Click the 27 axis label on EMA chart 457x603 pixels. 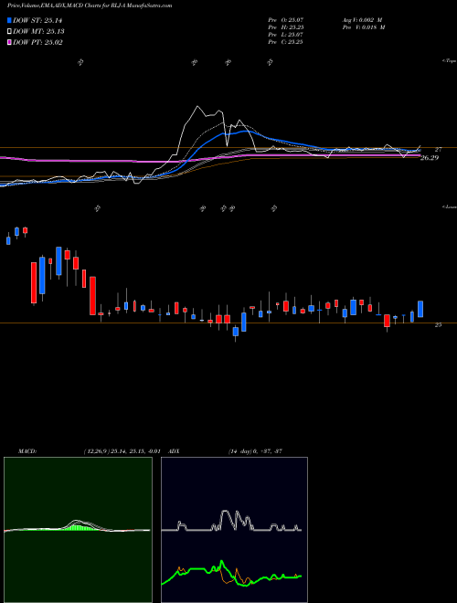click(x=438, y=149)
